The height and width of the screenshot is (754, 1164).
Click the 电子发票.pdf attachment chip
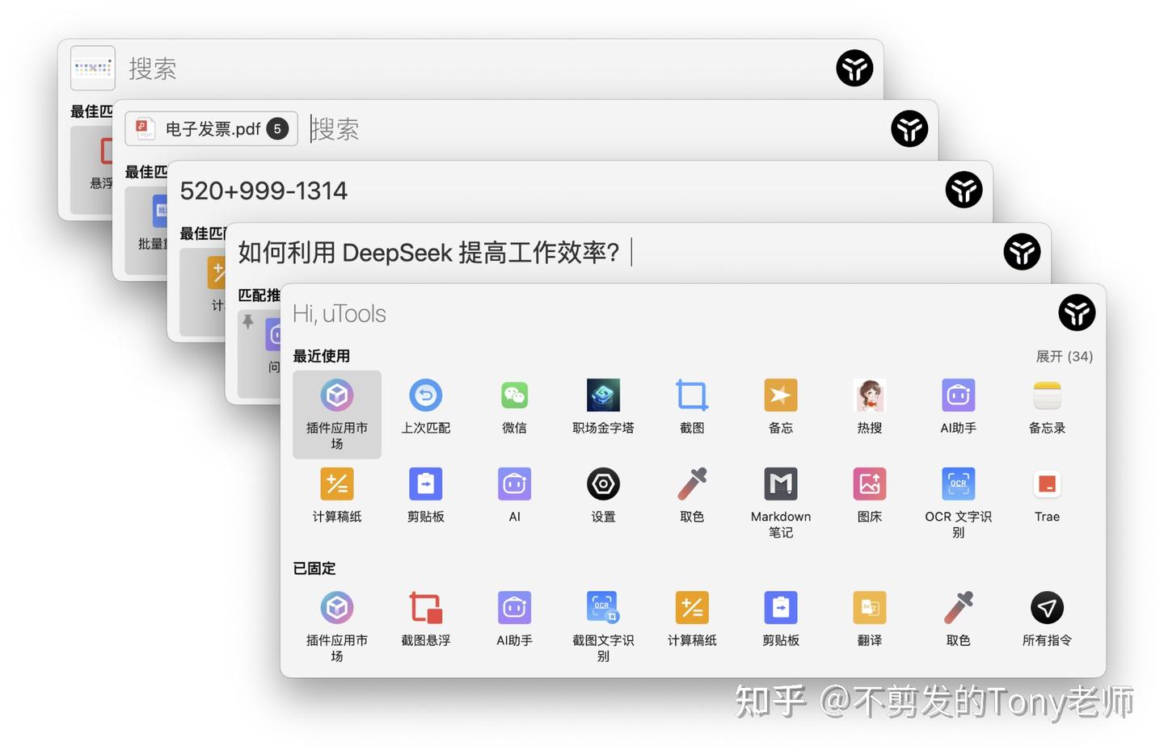(211, 128)
